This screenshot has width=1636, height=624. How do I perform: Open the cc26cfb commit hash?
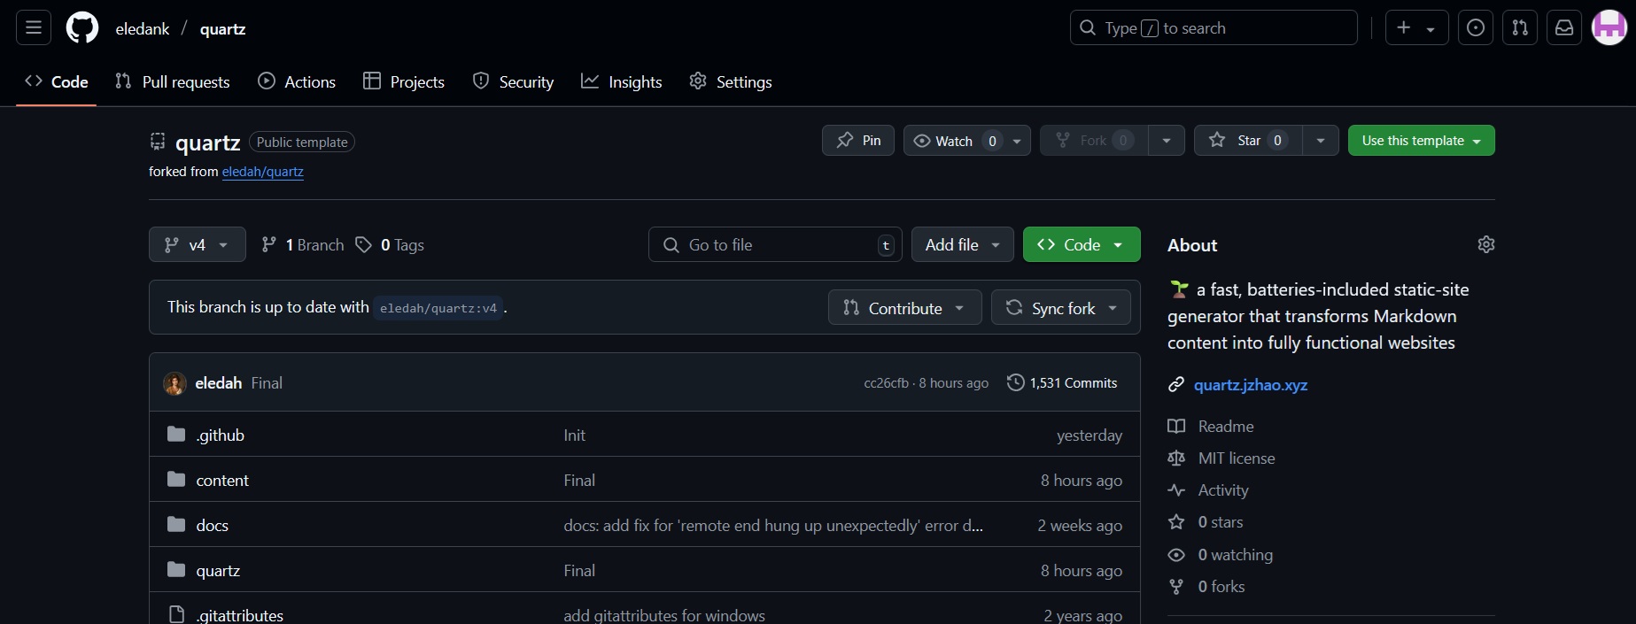point(886,383)
